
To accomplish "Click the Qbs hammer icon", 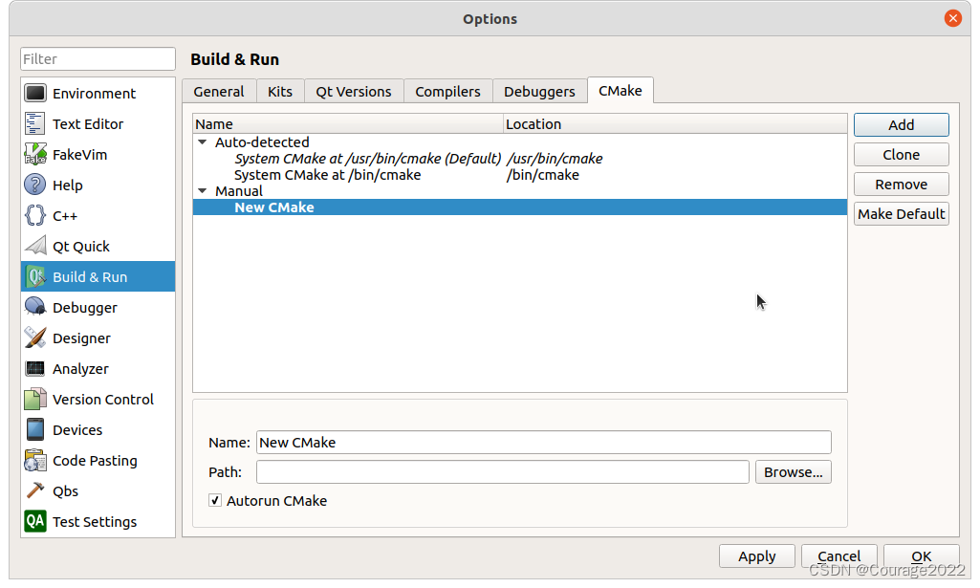I will (x=35, y=491).
